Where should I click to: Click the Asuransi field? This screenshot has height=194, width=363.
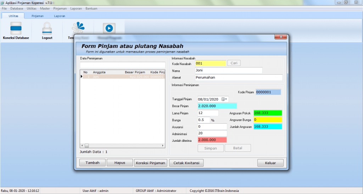(x=212, y=127)
